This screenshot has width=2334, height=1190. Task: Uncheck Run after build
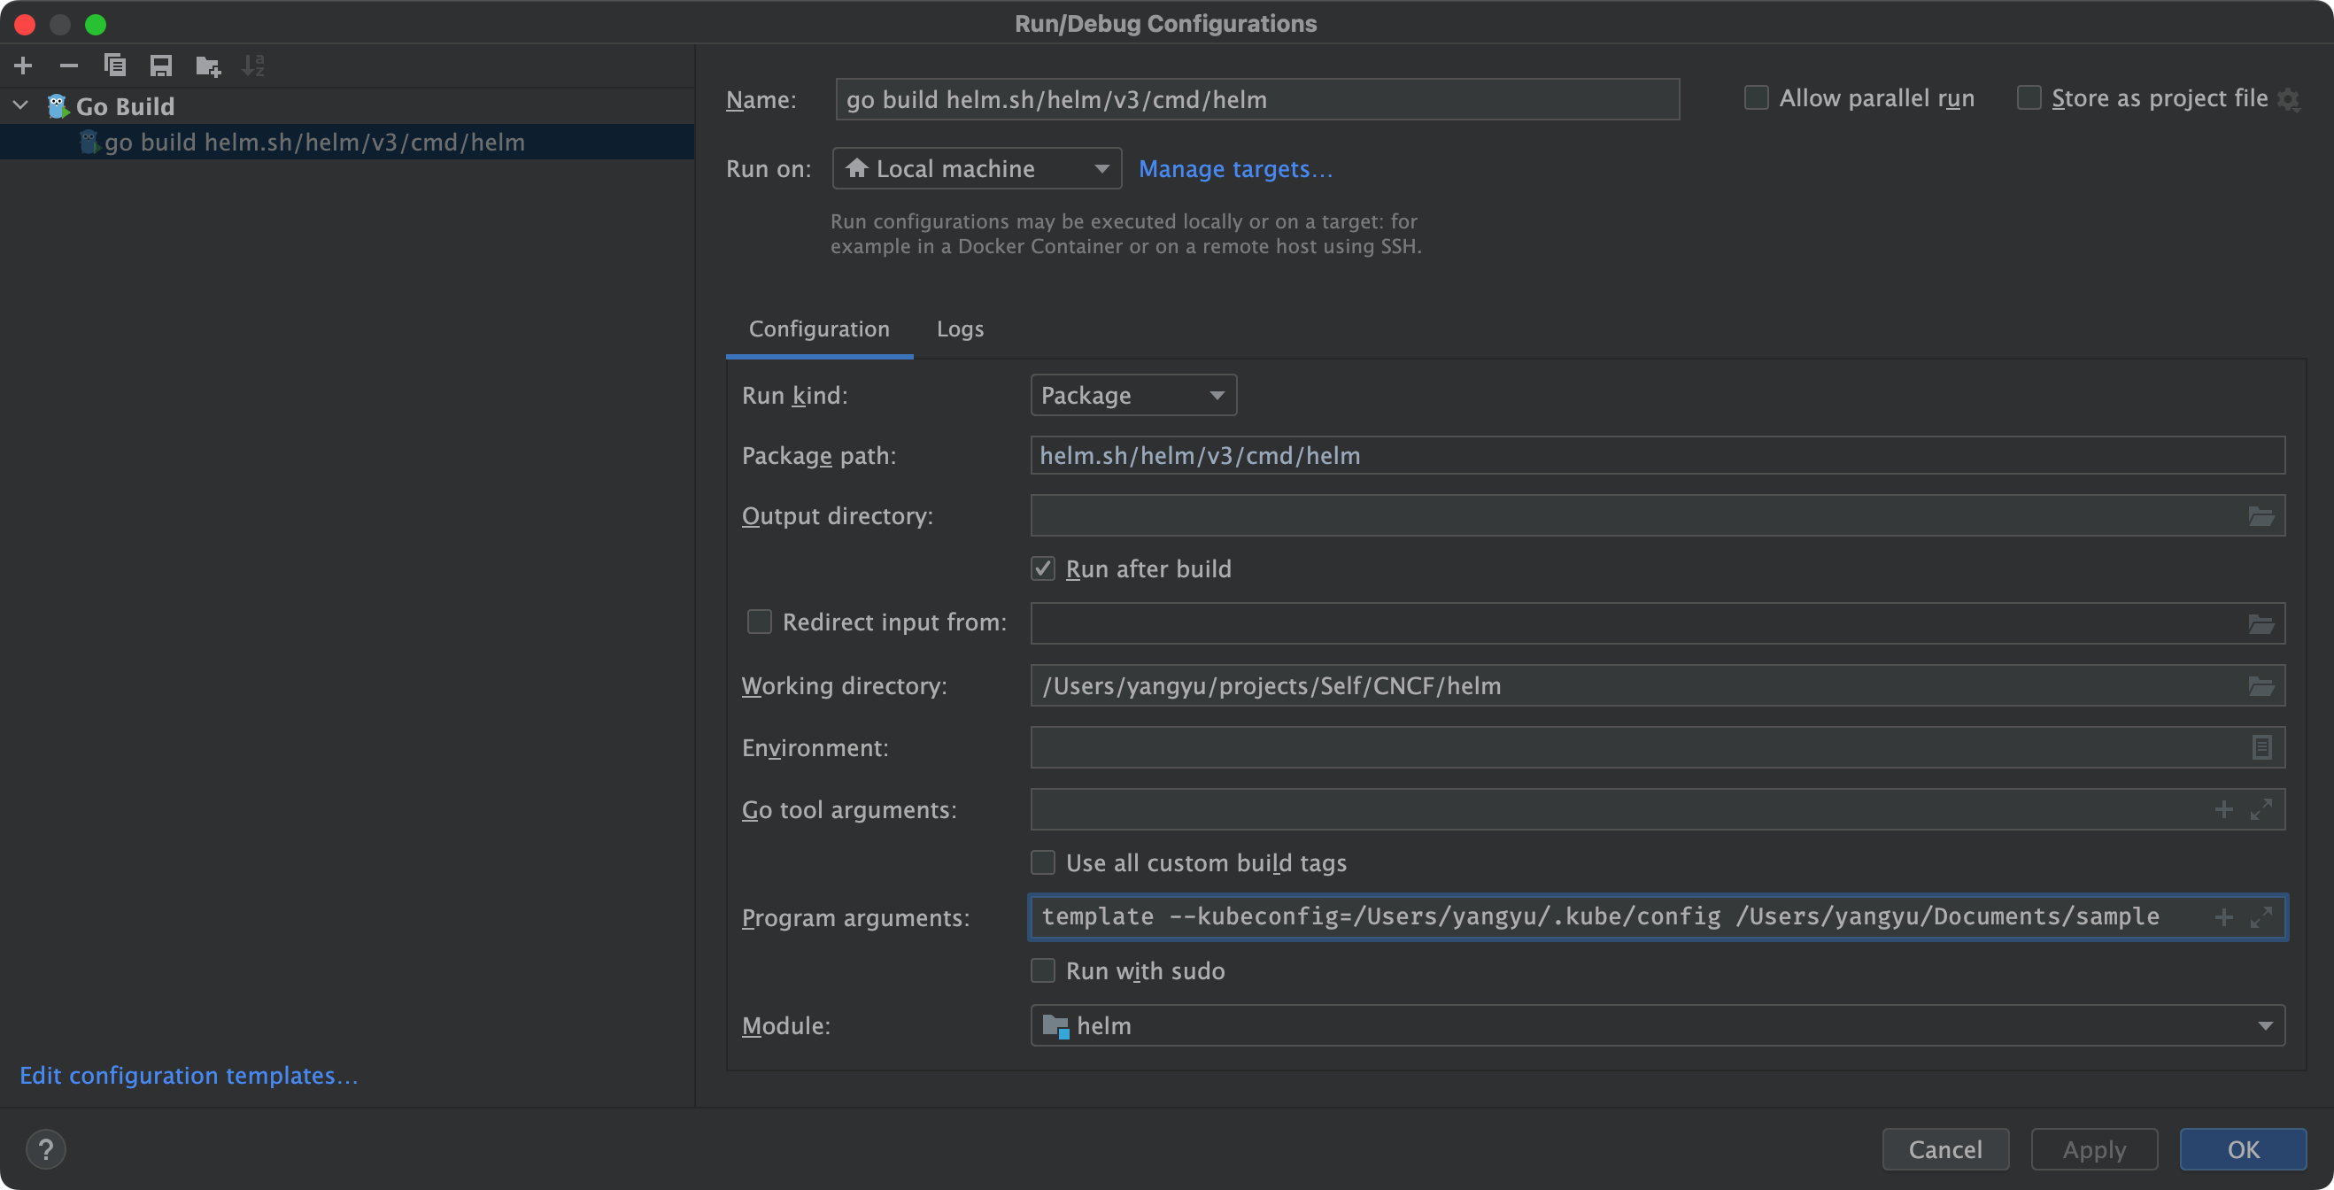(1043, 568)
